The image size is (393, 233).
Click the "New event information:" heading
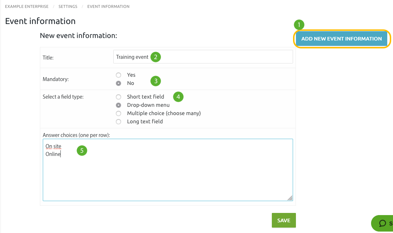(x=78, y=35)
